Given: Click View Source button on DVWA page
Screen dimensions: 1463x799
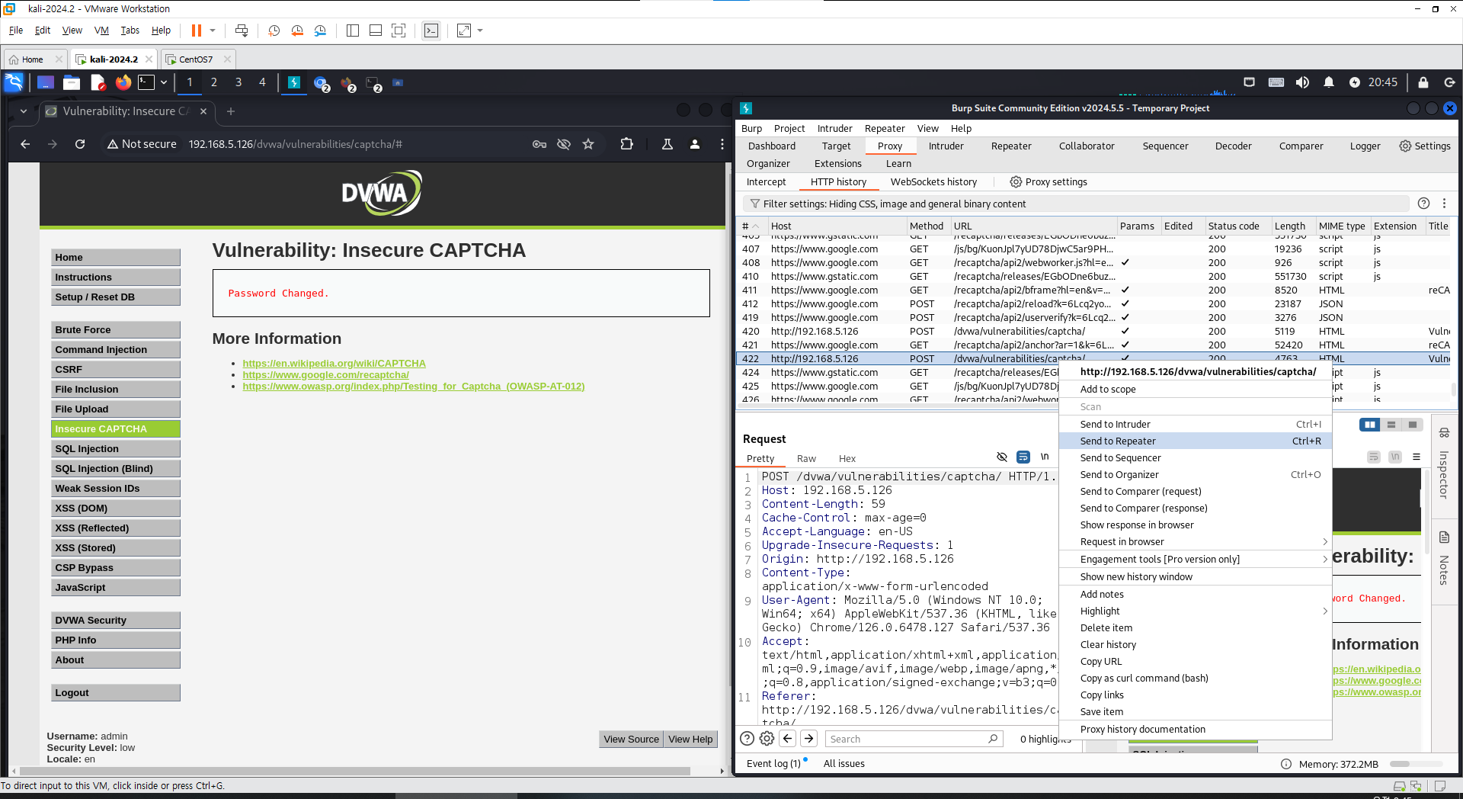Looking at the screenshot, I should [x=631, y=740].
